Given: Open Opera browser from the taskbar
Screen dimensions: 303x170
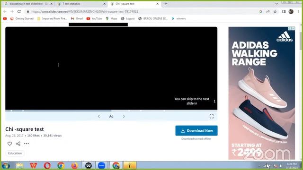Looking at the screenshot, I should coord(47,166).
